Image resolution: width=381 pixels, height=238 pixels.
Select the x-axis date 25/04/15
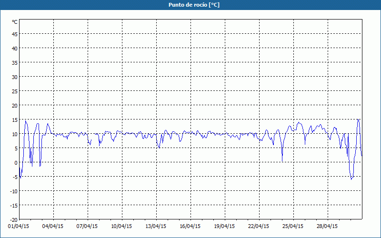[293, 227]
